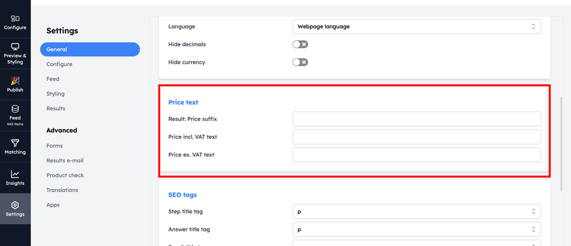Screen dimensions: 571x246
Task: Click the Hide decimals label
Action: click(187, 44)
